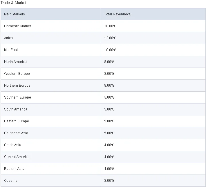Select the Africa market row label
206x187 pixels.
tap(8, 38)
